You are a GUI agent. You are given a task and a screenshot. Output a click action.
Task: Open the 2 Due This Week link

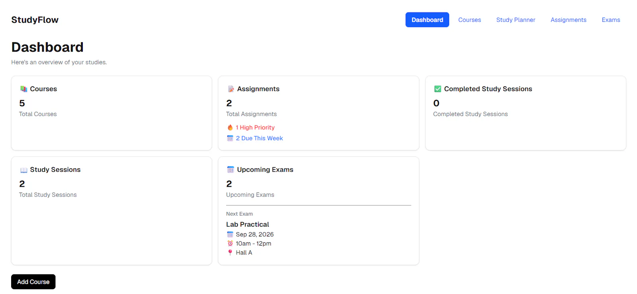(260, 138)
